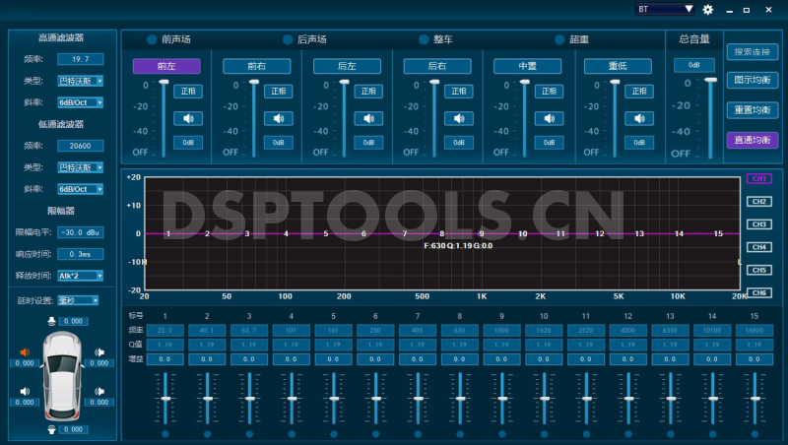Click the band 15 frequency field showing 16000
The height and width of the screenshot is (445, 788).
[x=755, y=331]
